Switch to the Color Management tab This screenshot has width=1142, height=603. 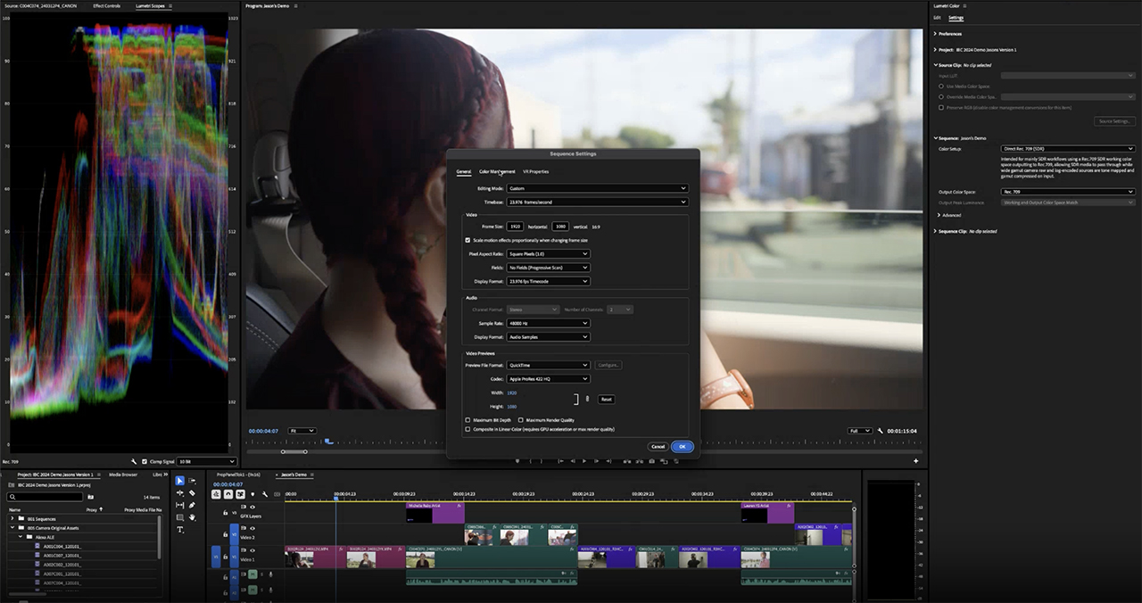click(496, 171)
